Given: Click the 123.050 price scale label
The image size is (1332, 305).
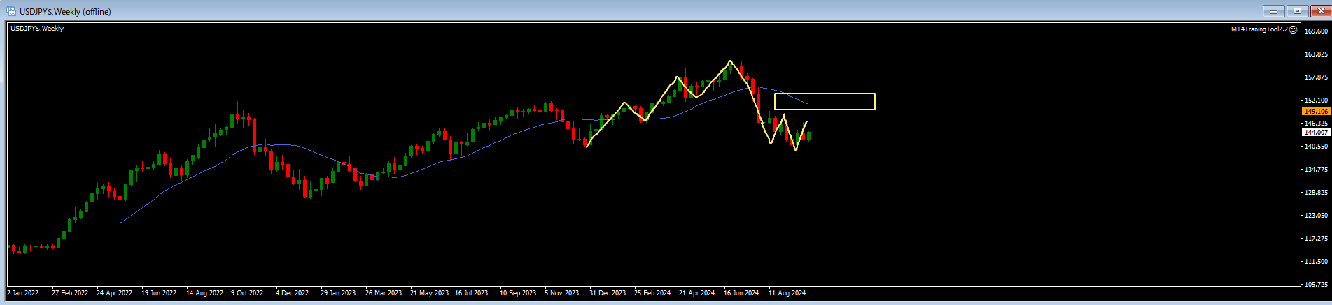Looking at the screenshot, I should 1317,216.
